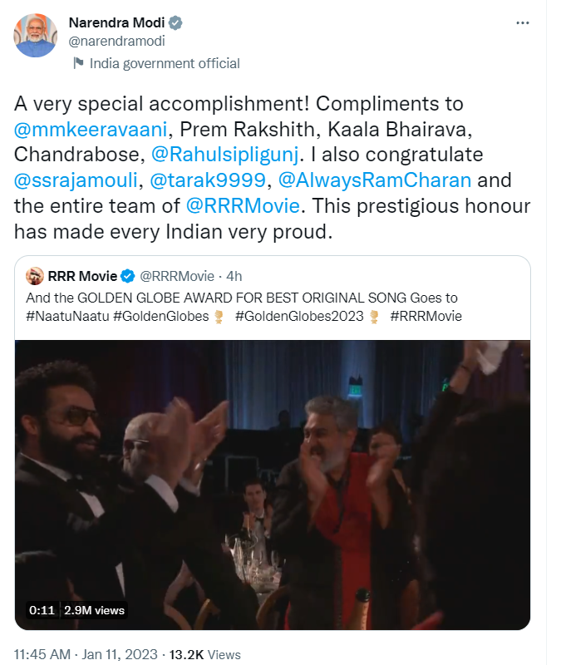Click the 0:11 video duration indicator
The height and width of the screenshot is (665, 561).
[42, 610]
